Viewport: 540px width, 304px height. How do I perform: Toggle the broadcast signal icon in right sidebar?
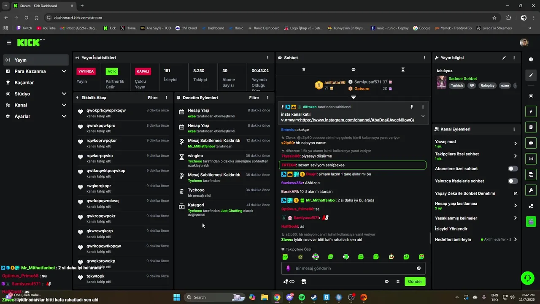531,159
